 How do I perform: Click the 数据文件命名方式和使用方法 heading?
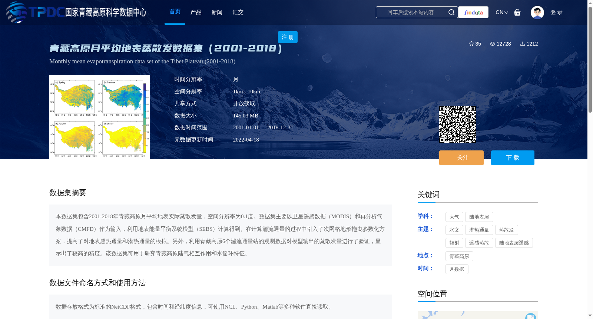(97, 283)
